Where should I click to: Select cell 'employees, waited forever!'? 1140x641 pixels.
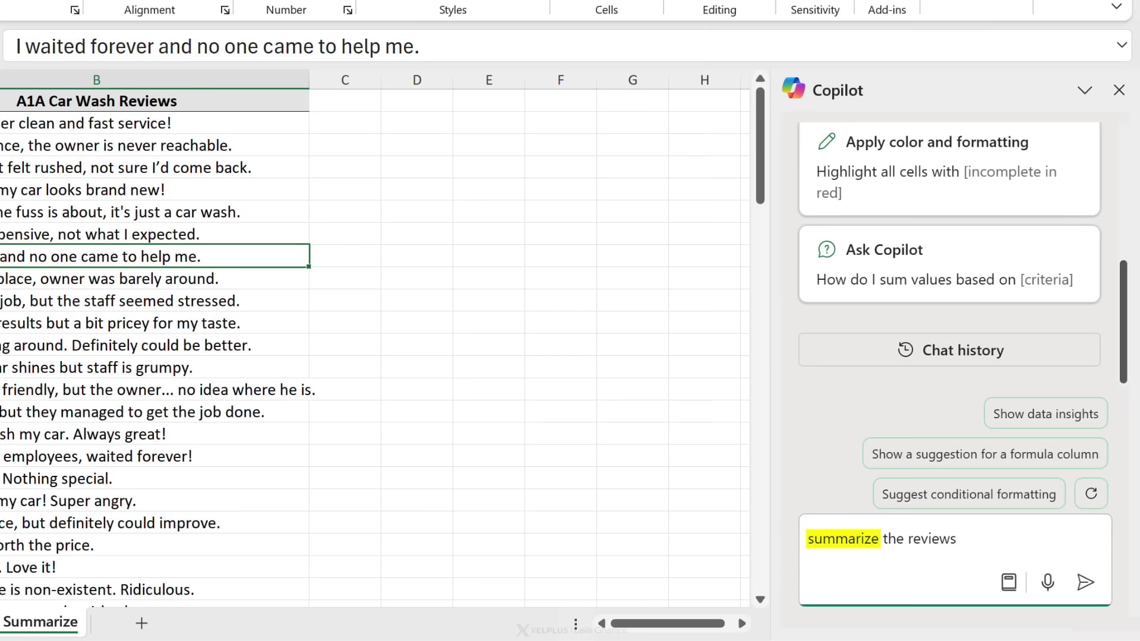point(154,456)
